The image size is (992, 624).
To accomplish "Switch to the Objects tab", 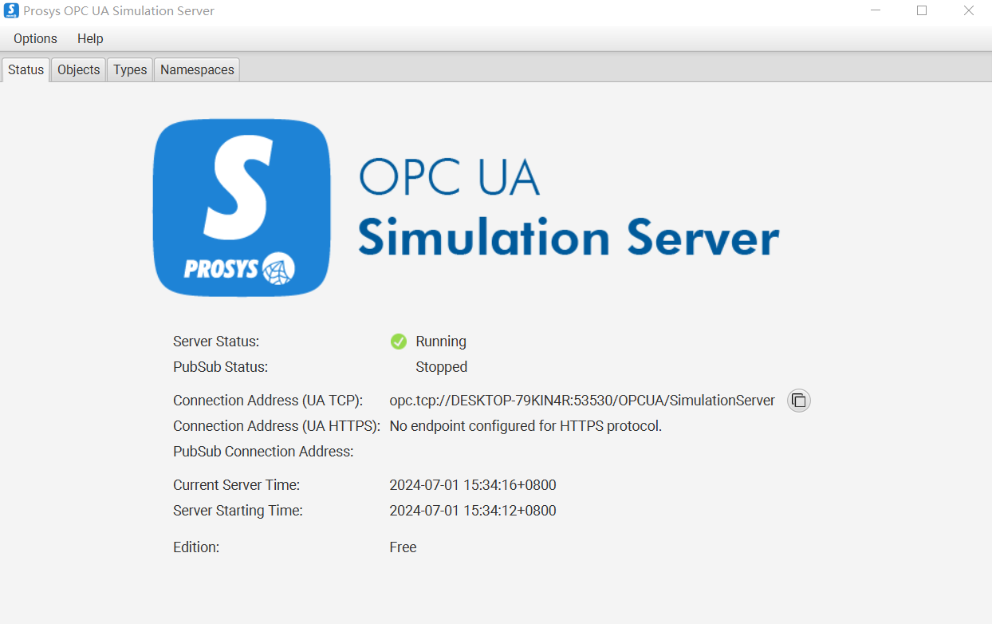I will (x=77, y=69).
